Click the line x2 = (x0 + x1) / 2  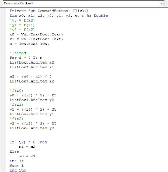click(31, 77)
